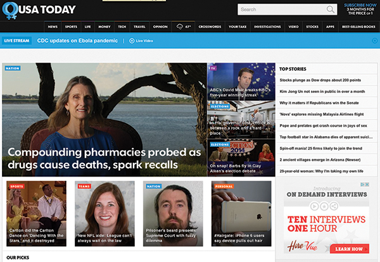Click the Top Stories heading

point(293,69)
